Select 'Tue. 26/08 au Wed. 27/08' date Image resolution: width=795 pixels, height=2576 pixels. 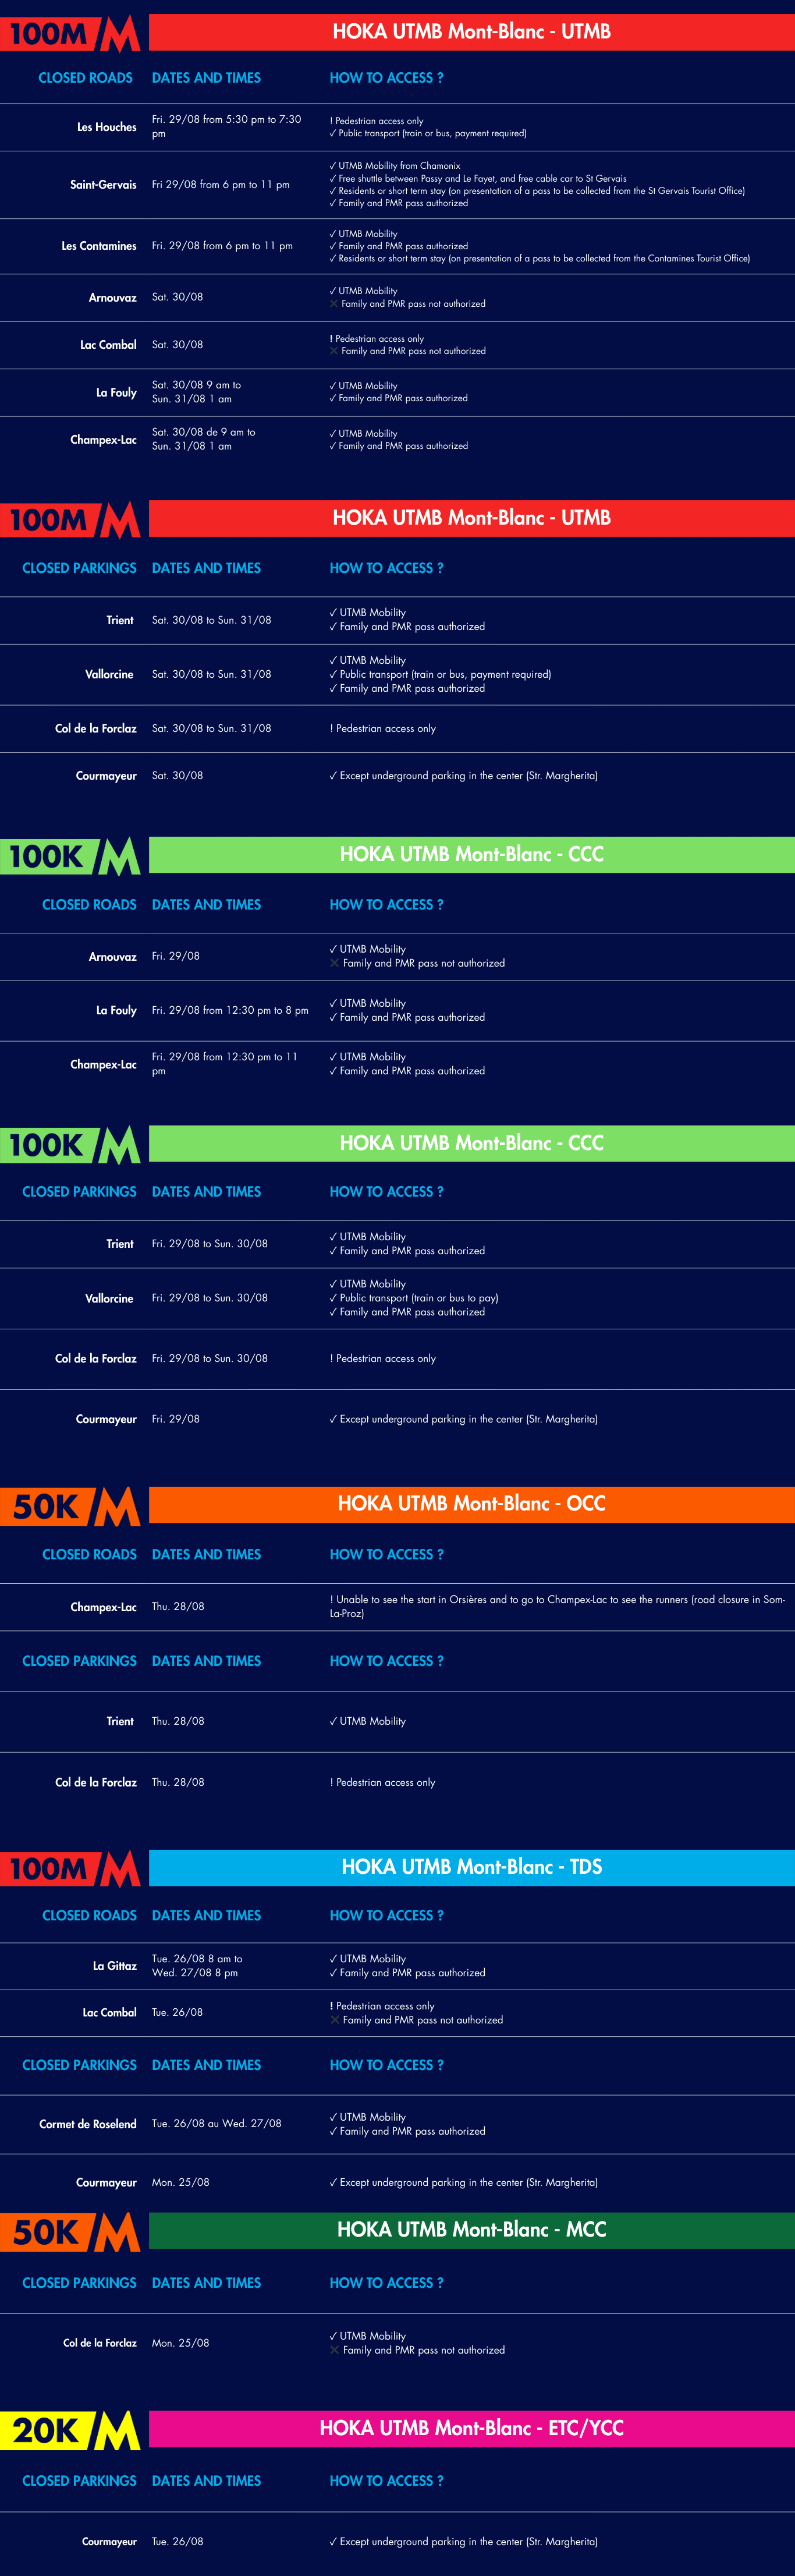click(x=217, y=2123)
